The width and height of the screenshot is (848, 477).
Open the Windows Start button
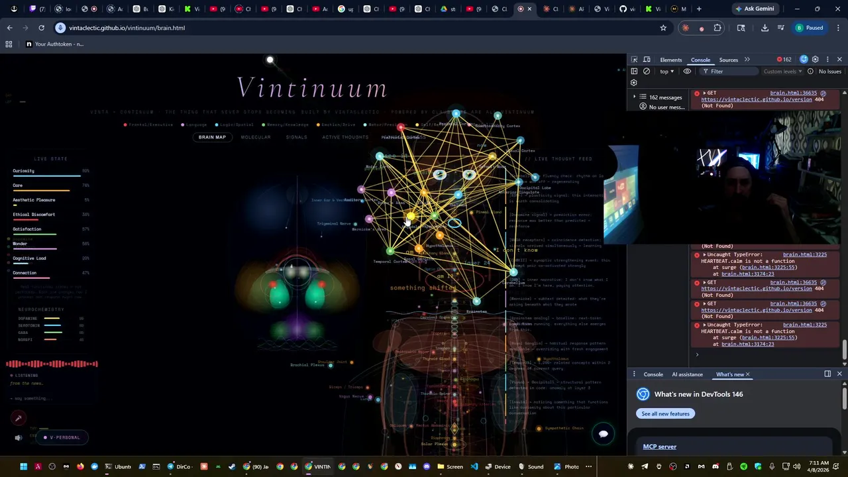tap(23, 466)
